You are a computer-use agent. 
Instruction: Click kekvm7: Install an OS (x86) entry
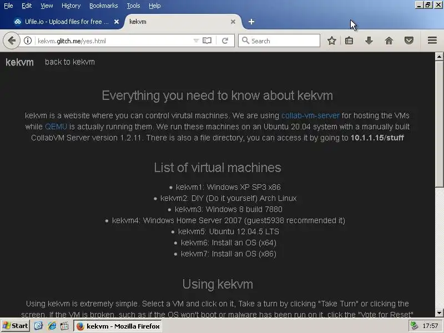click(x=229, y=254)
